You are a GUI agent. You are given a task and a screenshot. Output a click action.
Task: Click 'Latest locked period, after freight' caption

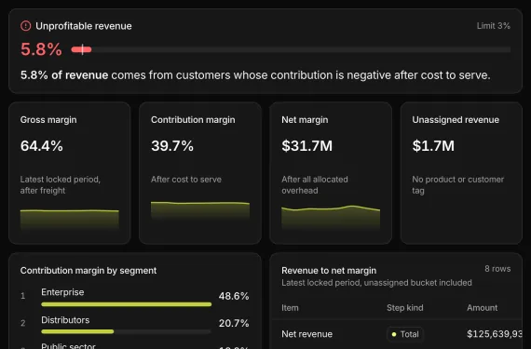click(x=61, y=185)
